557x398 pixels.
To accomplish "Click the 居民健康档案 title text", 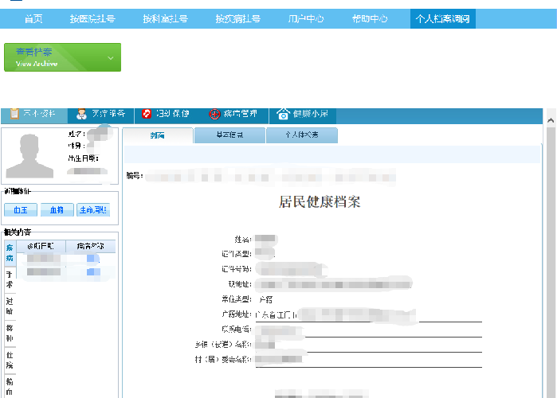I will coord(320,202).
